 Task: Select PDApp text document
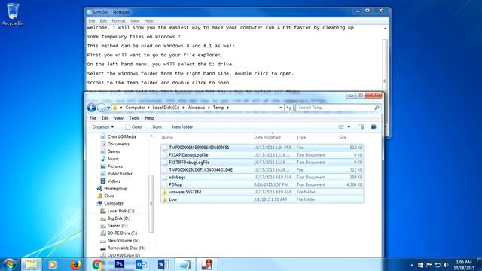click(262, 184)
